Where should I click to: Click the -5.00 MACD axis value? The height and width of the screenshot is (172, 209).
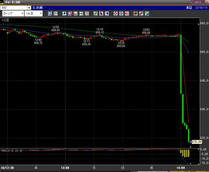point(204,154)
